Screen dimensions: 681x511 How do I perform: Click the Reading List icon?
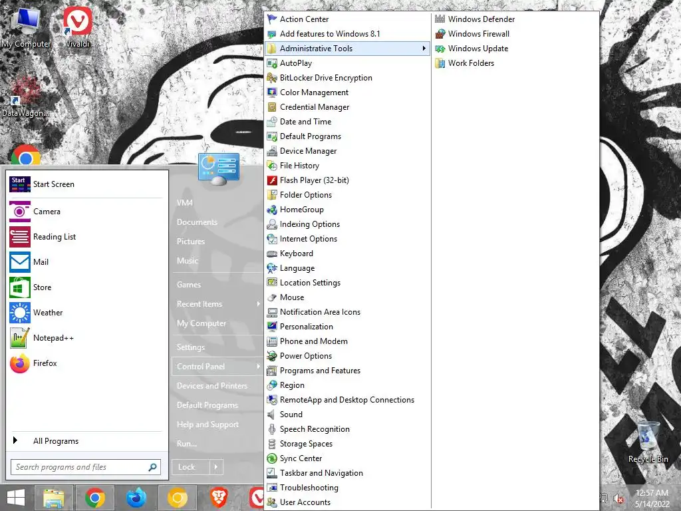tap(20, 237)
